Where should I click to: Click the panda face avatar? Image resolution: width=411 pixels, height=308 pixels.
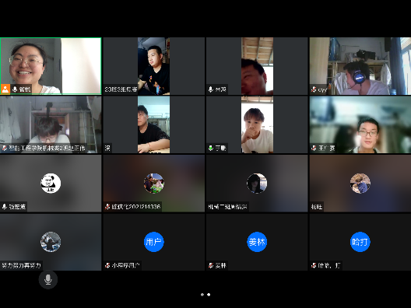51,183
